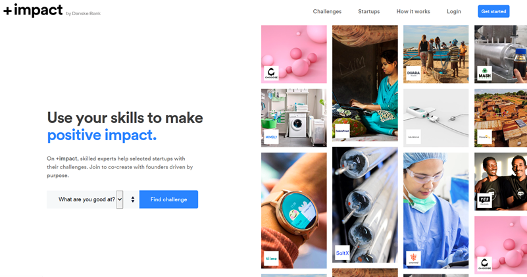The height and width of the screenshot is (277, 527).
Task: Click the SaltX logo badge
Action: coord(342,253)
